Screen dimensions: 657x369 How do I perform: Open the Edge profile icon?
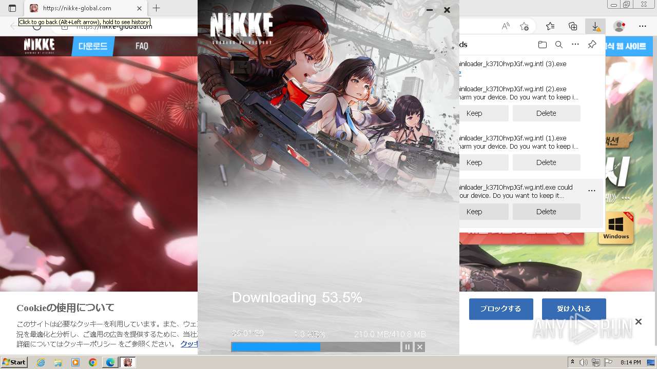[620, 26]
